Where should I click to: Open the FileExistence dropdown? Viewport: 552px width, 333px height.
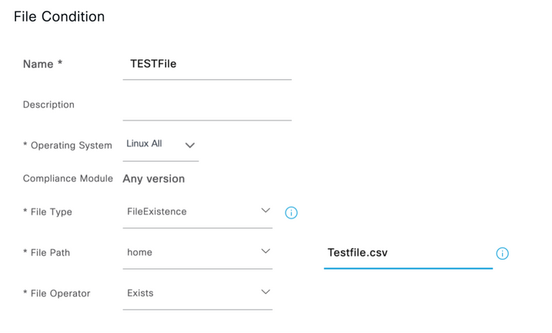(198, 212)
